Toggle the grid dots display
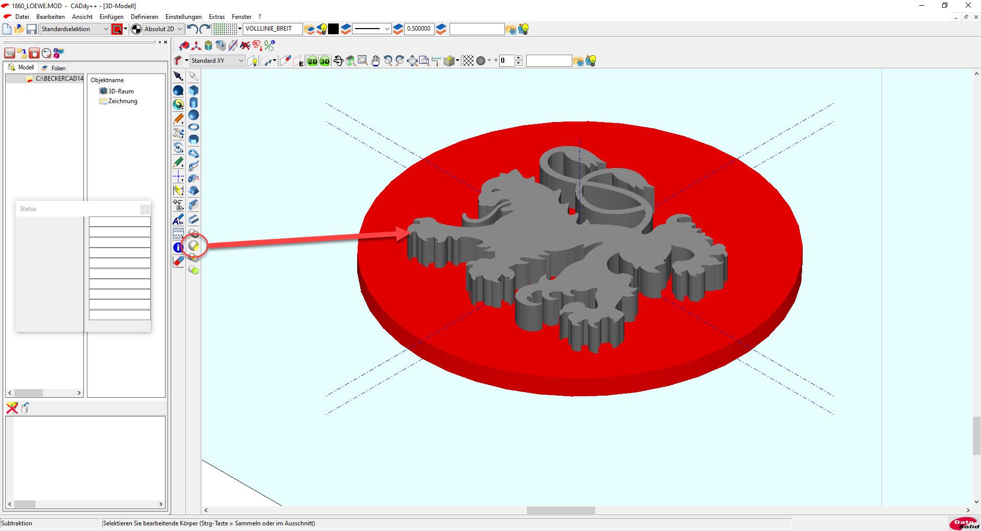981x531 pixels. coord(225,29)
